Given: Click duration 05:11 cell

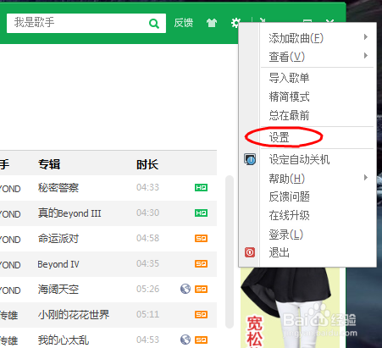Looking at the screenshot, I should pos(147,314).
